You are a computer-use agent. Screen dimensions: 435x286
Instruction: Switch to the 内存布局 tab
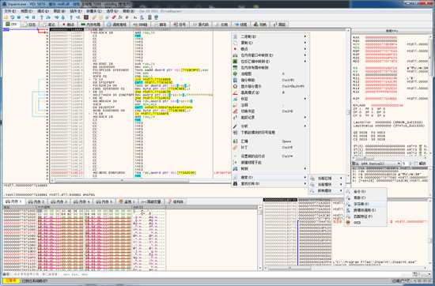[x=90, y=24]
